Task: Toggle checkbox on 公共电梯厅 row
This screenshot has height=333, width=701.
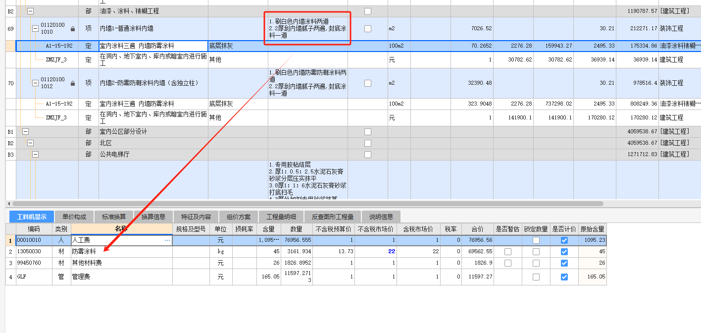Action: (x=367, y=155)
